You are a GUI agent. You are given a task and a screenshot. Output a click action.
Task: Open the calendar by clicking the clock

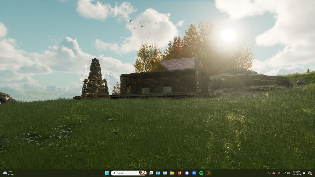pyautogui.click(x=297, y=173)
